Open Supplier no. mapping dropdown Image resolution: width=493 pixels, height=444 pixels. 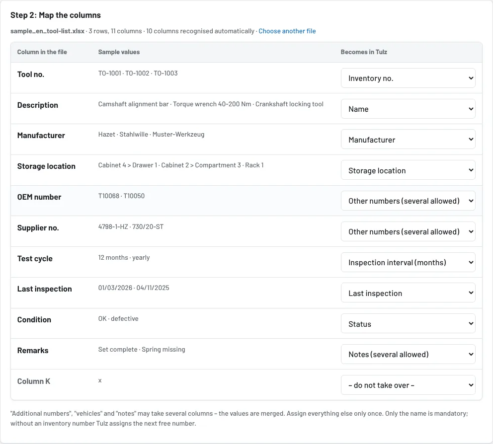click(x=408, y=231)
